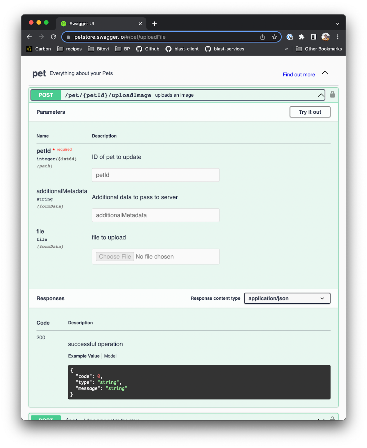Click the lock icon in address bar
This screenshot has width=367, height=448.
pyautogui.click(x=68, y=37)
